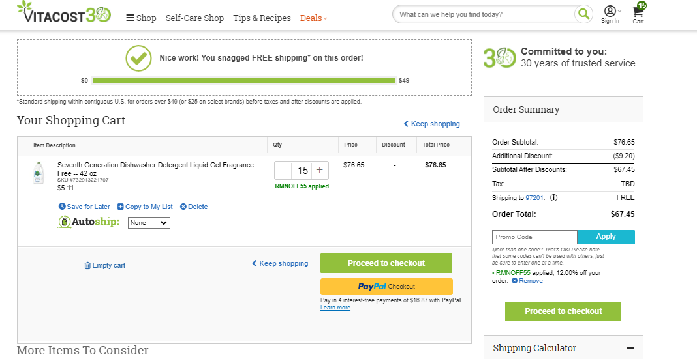Expand the Deals dropdown menu

click(x=313, y=18)
